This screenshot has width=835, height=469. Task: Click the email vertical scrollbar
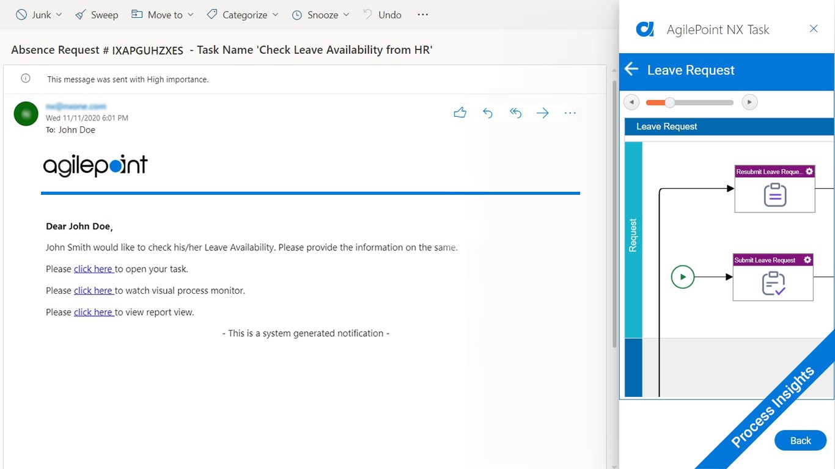click(614, 214)
